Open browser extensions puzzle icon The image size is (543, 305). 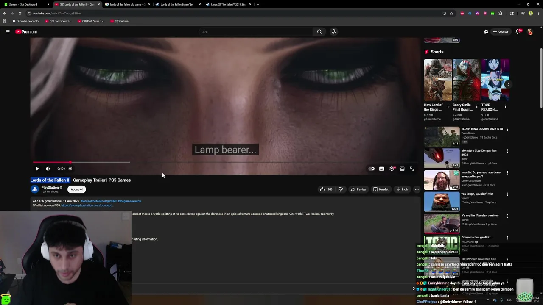pos(501,13)
